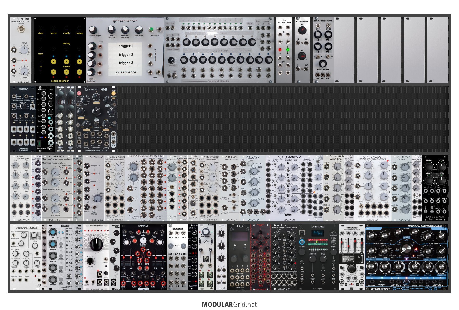Viewport: 459px width, 310px height.
Task: Click the random length knob on gridsequencer
Action: click(93, 30)
